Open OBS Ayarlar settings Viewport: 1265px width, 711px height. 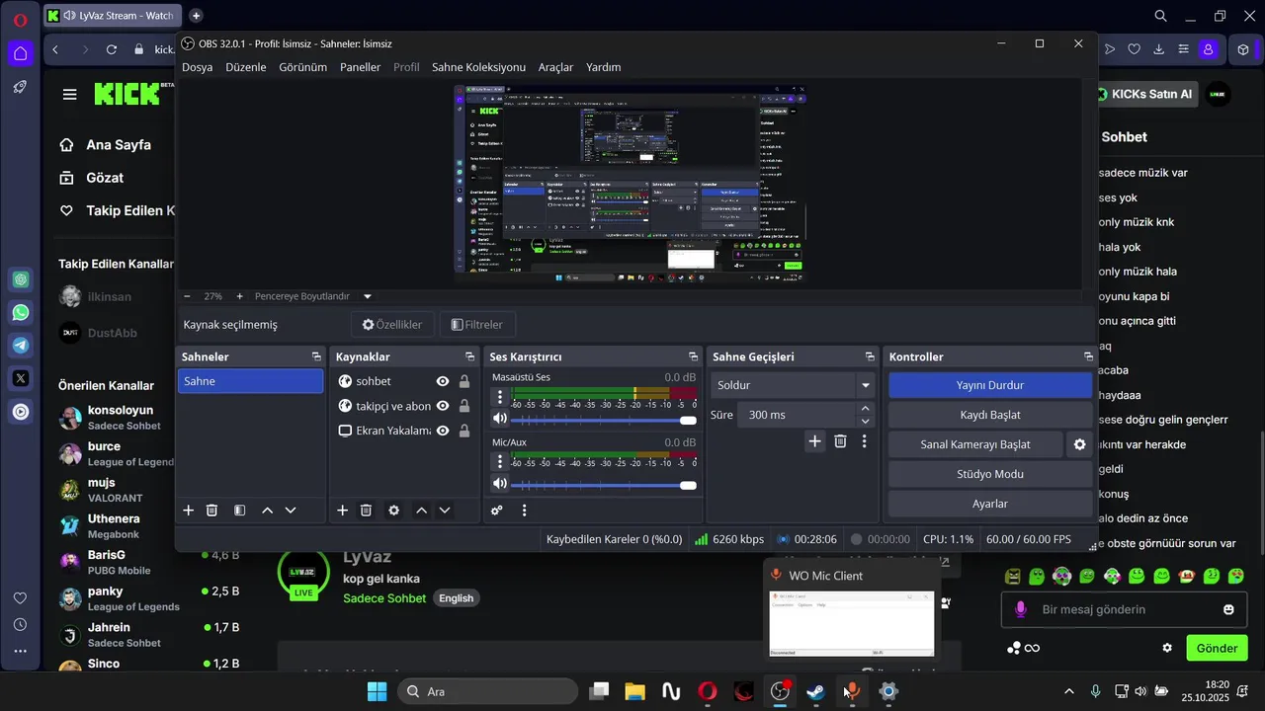pos(990,504)
